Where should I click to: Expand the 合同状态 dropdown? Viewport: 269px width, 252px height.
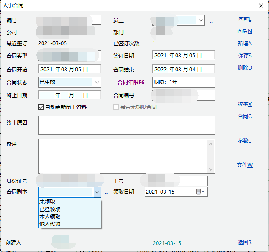(97, 82)
